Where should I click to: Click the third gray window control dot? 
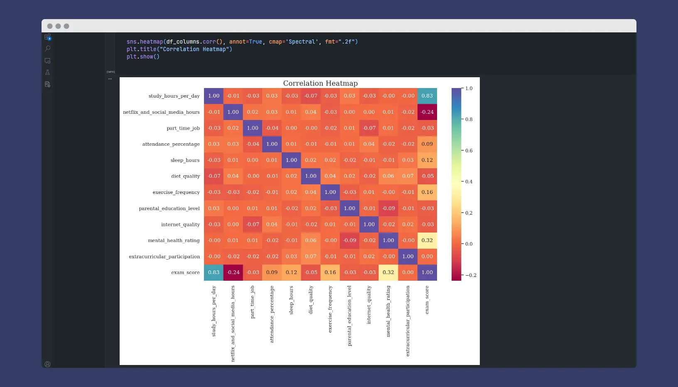tap(66, 26)
